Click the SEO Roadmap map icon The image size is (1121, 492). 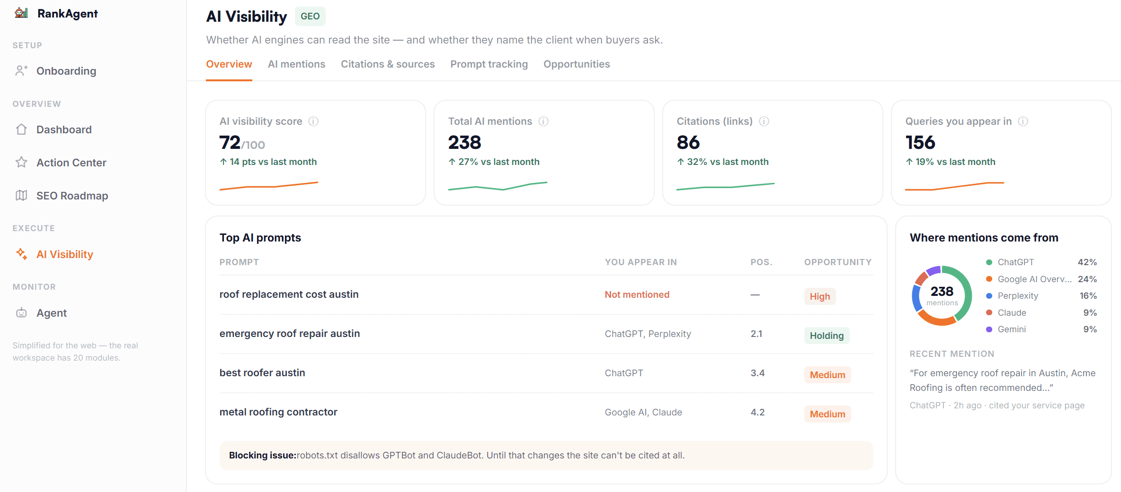pyautogui.click(x=21, y=196)
